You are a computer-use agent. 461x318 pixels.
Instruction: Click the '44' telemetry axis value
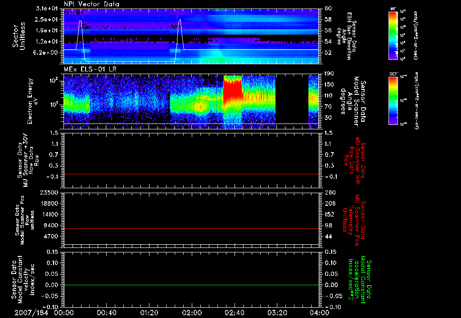[x=328, y=236]
